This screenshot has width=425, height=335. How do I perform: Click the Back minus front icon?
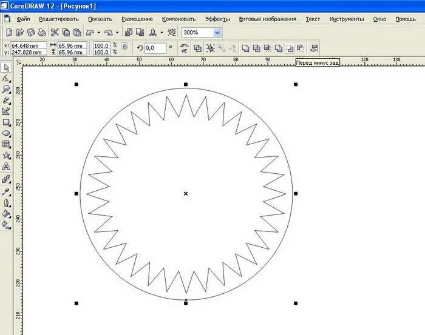click(301, 48)
